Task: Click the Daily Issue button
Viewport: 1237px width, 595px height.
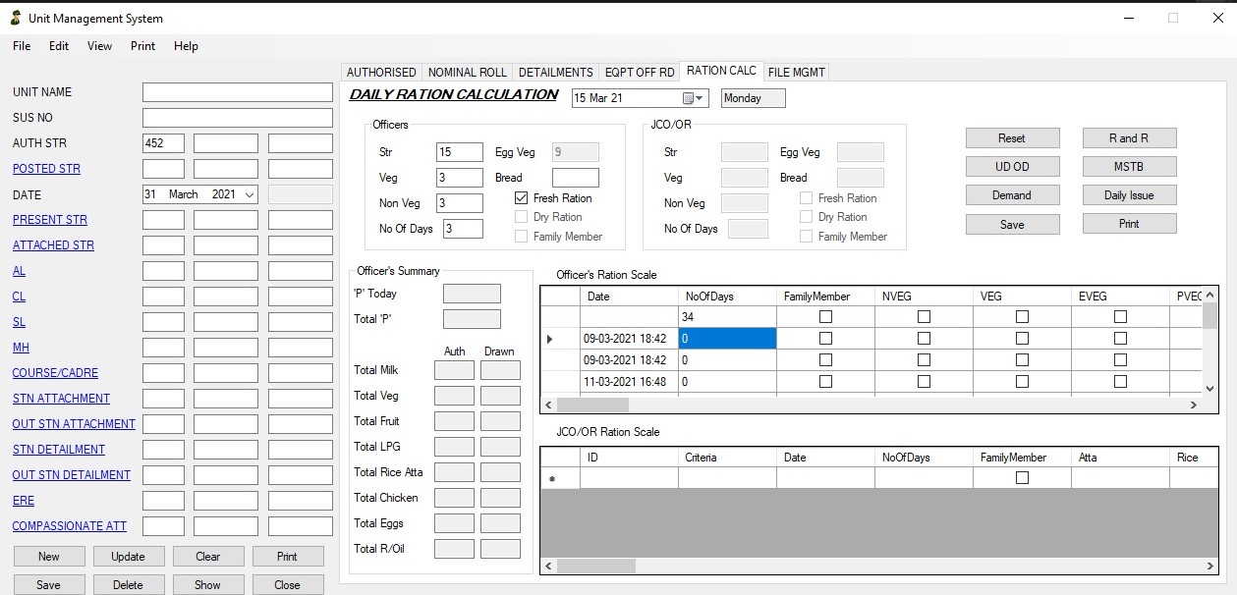Action: coord(1129,195)
